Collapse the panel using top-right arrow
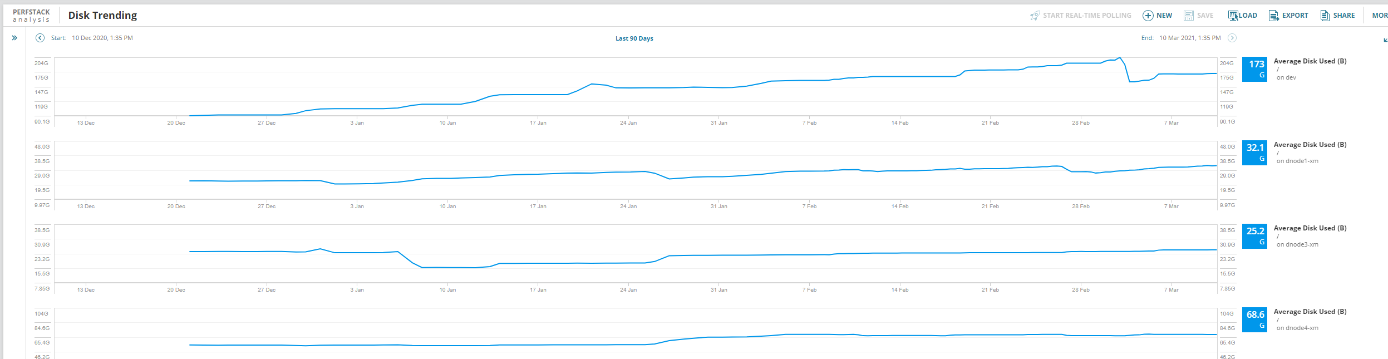 tap(1385, 40)
